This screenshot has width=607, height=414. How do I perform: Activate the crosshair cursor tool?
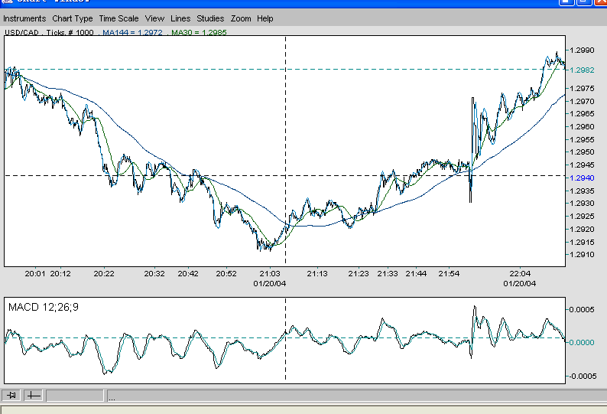pyautogui.click(x=34, y=396)
